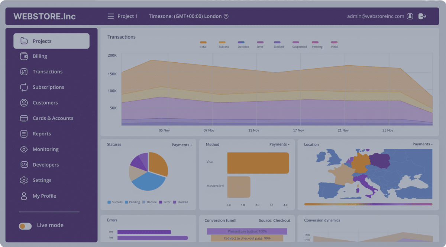The image size is (446, 247).
Task: Click the map color gradient scale bar
Action: [368, 204]
